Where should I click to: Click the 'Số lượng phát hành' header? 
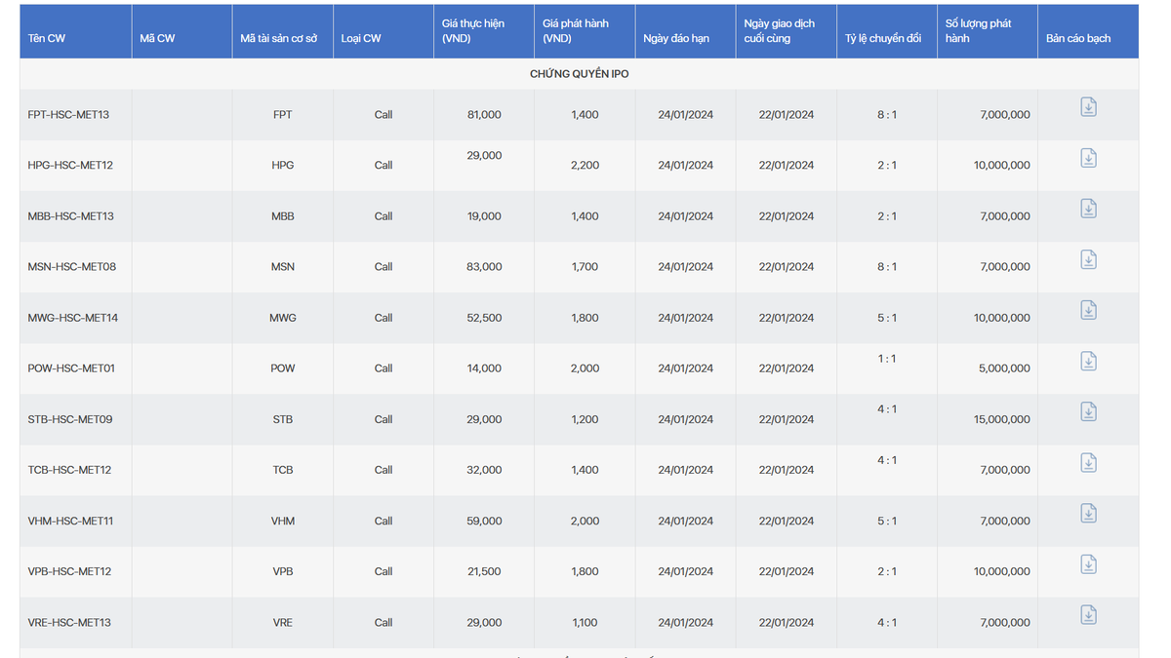pyautogui.click(x=978, y=31)
